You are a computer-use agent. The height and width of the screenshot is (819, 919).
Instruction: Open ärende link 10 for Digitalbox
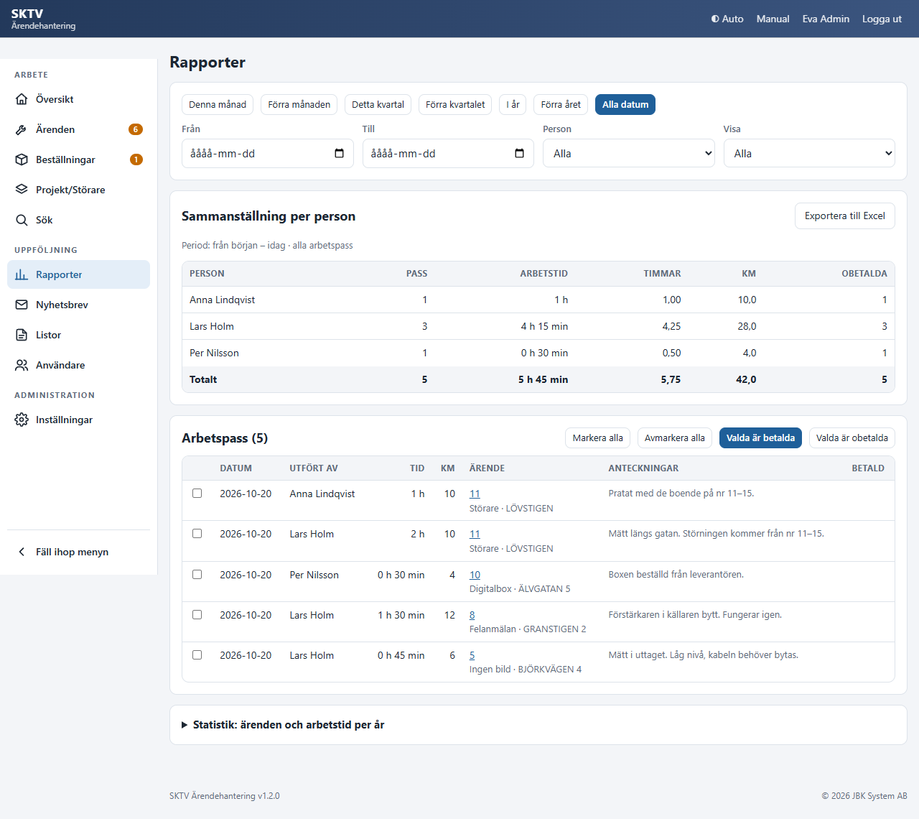(x=475, y=575)
